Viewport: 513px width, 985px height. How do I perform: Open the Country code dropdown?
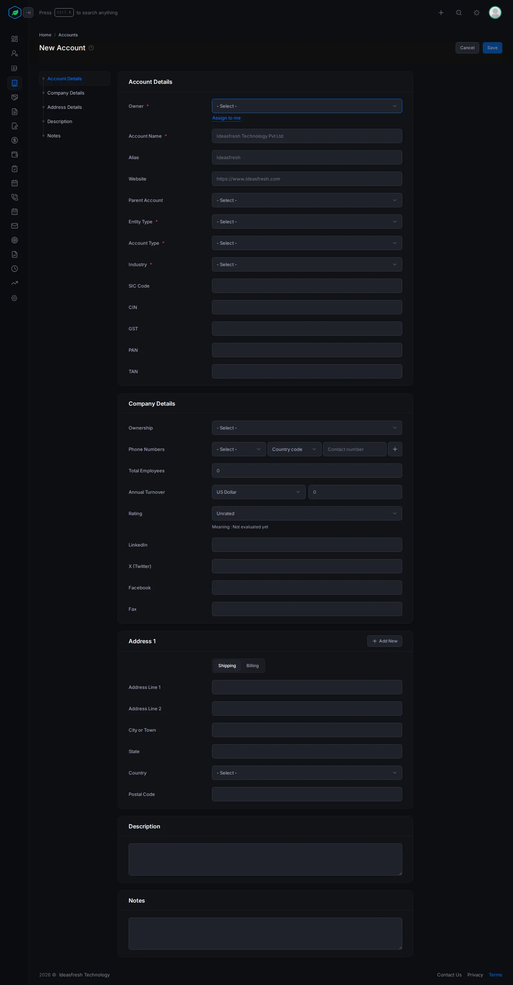(294, 449)
